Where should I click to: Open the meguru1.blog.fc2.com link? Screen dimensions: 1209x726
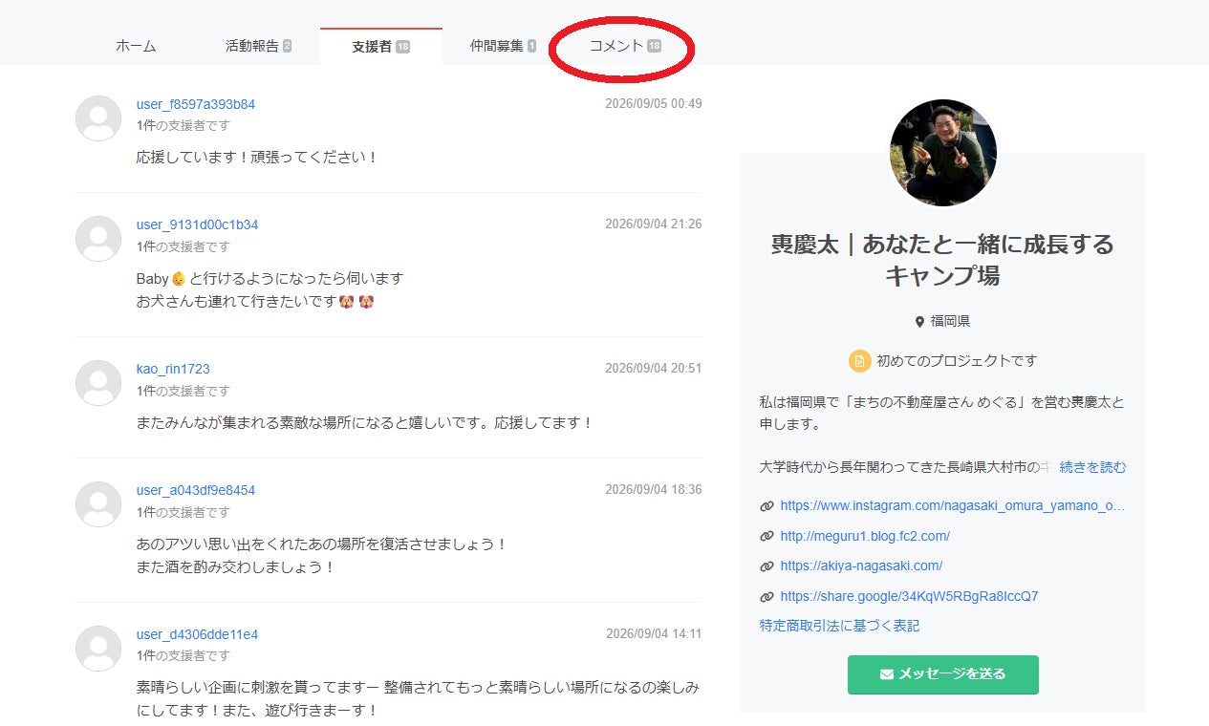click(865, 536)
